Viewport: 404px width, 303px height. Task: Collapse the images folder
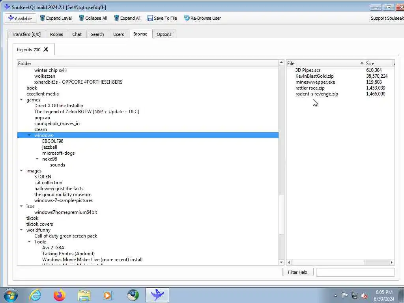pos(21,170)
